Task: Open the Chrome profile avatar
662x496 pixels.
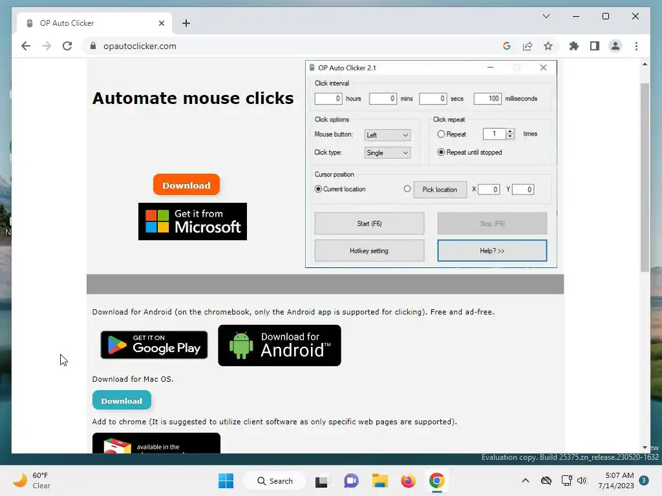Action: click(615, 46)
